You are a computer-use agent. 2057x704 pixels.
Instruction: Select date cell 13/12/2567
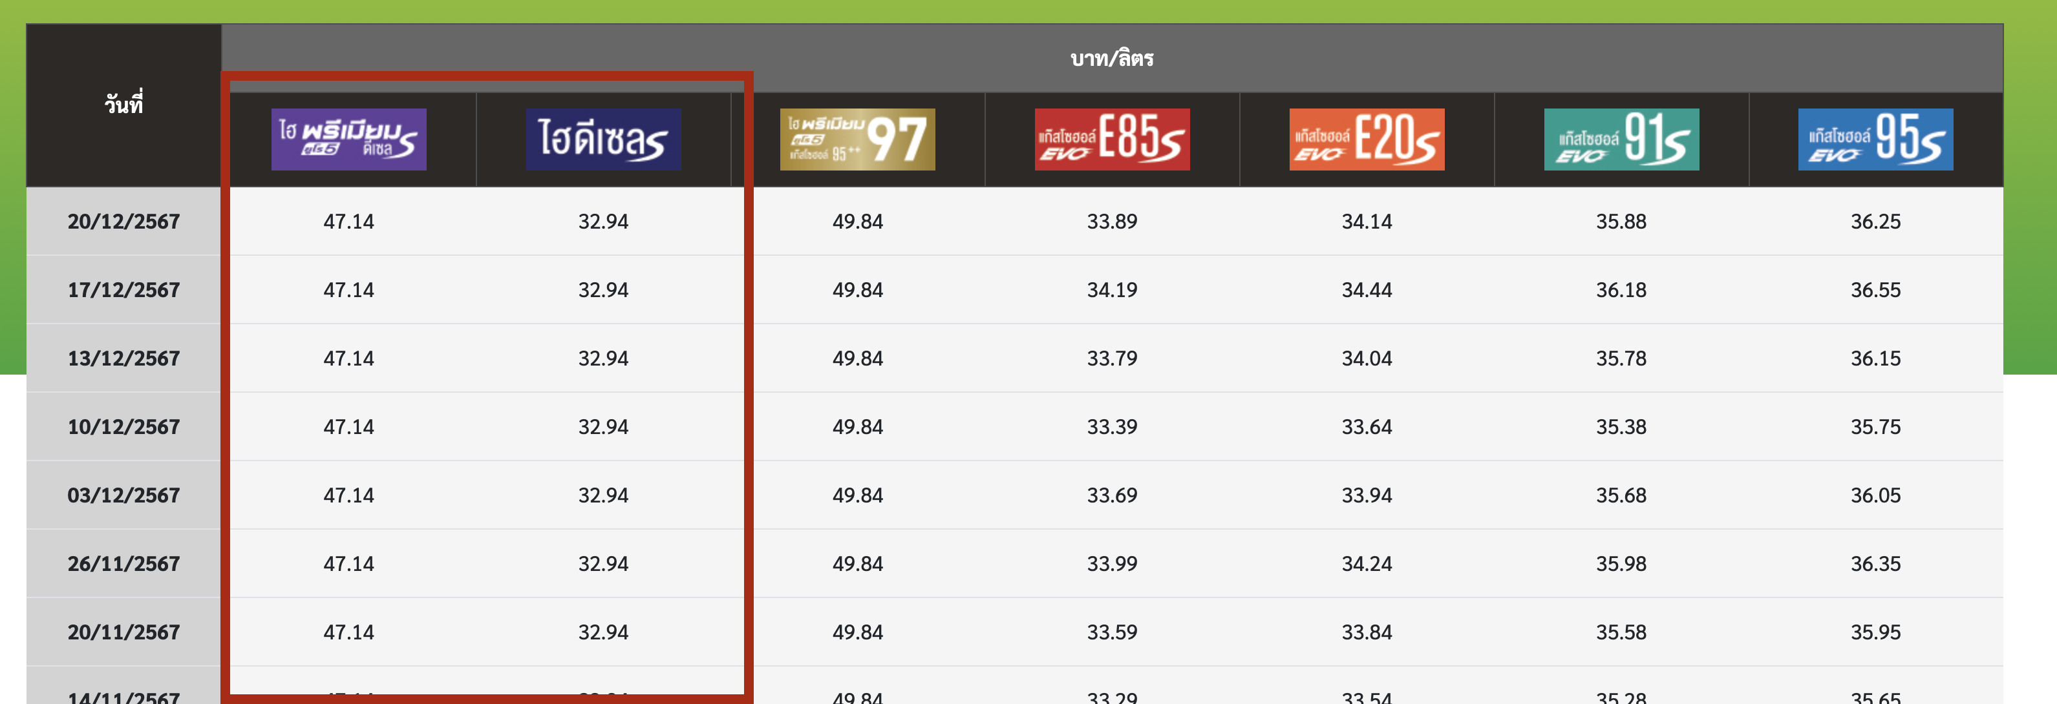[123, 358]
